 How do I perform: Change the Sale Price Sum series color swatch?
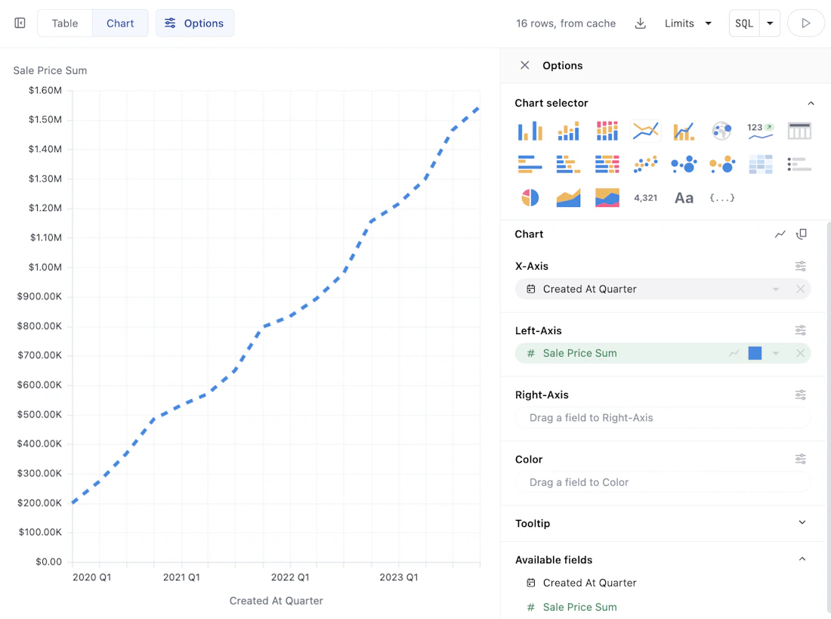tap(755, 353)
